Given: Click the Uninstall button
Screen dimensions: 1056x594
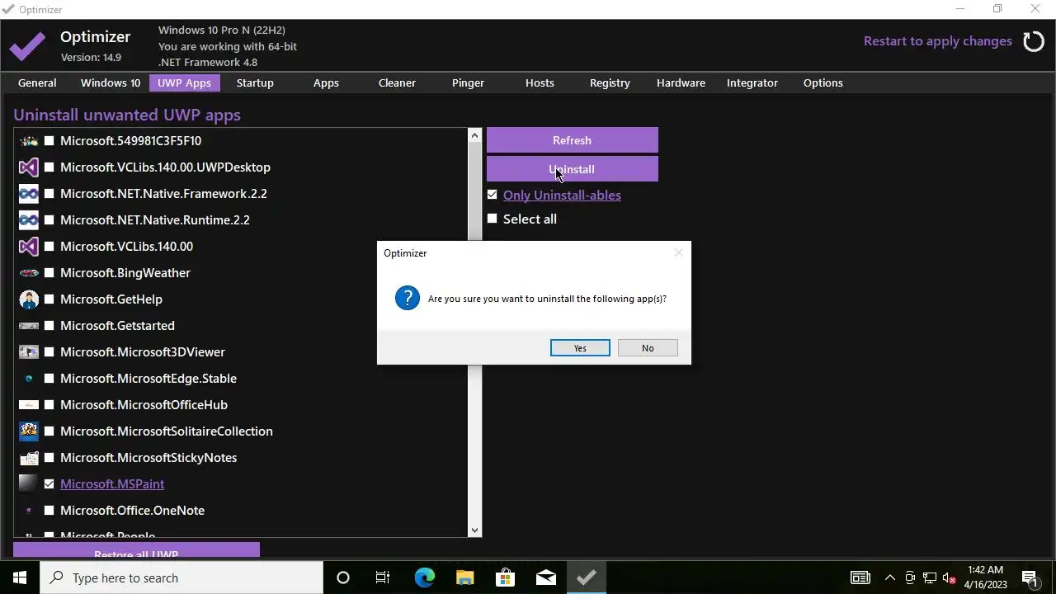Looking at the screenshot, I should [x=573, y=169].
